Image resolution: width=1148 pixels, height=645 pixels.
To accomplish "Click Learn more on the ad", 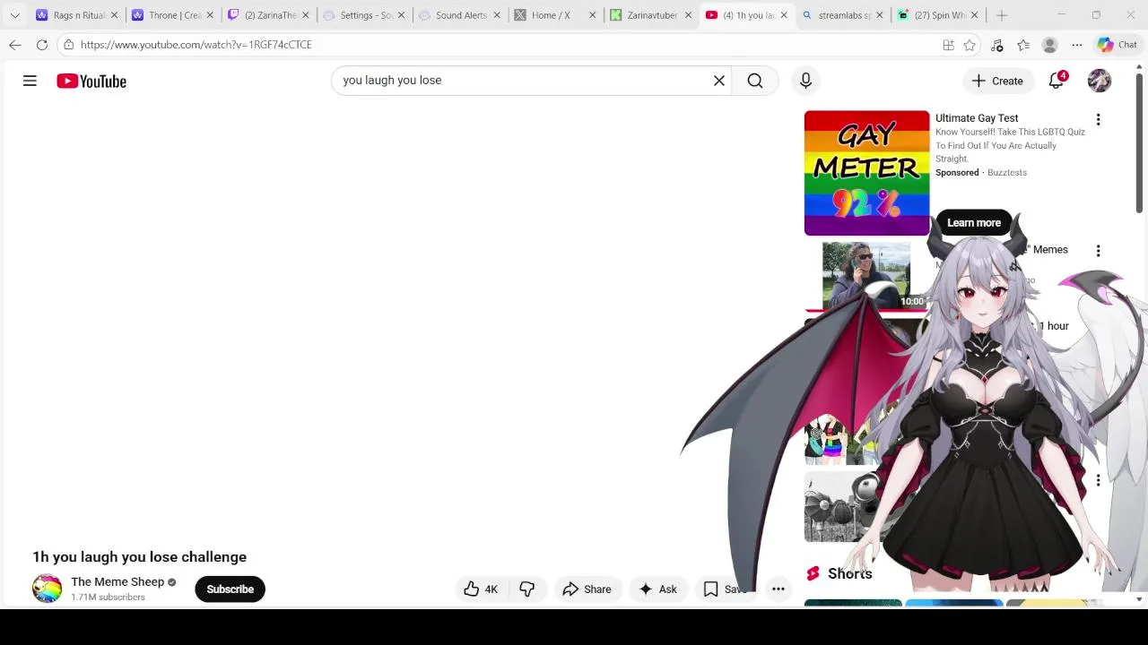I will click(974, 223).
